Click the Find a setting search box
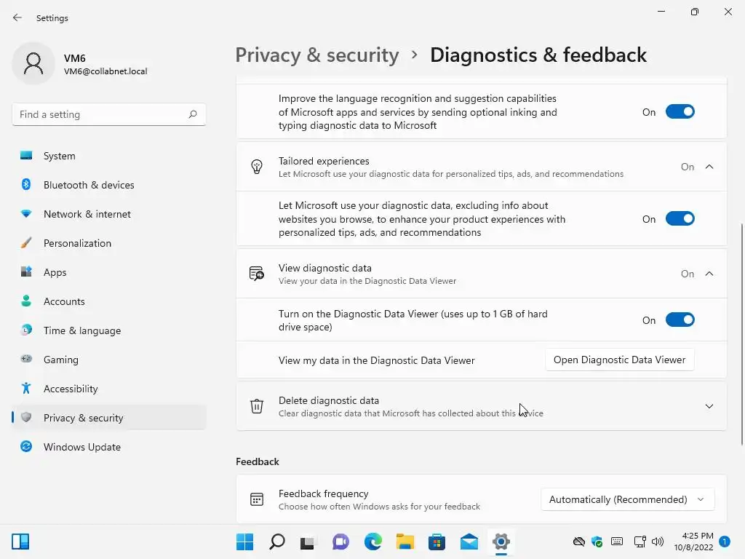This screenshot has height=559, width=745. [100, 114]
